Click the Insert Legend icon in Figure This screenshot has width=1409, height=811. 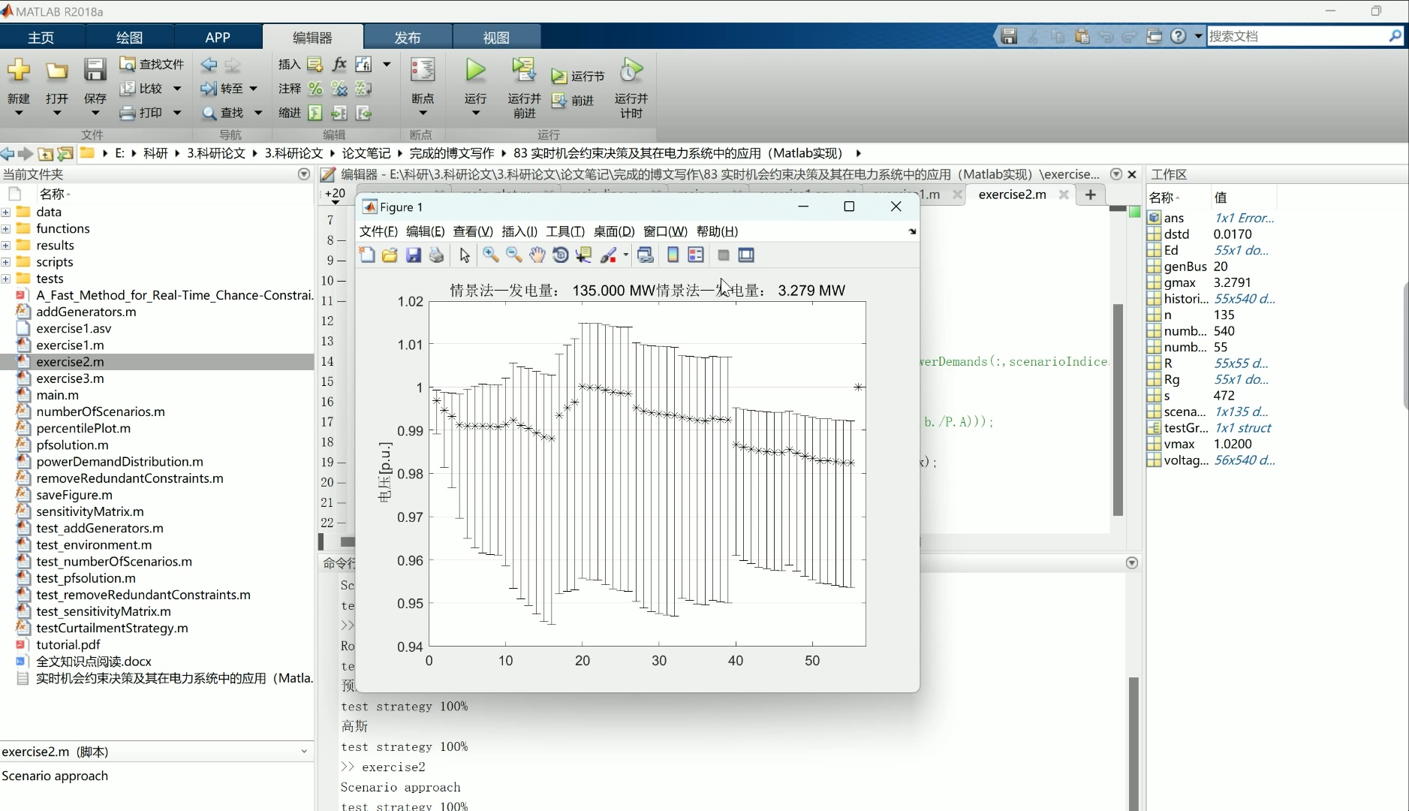[x=696, y=255]
